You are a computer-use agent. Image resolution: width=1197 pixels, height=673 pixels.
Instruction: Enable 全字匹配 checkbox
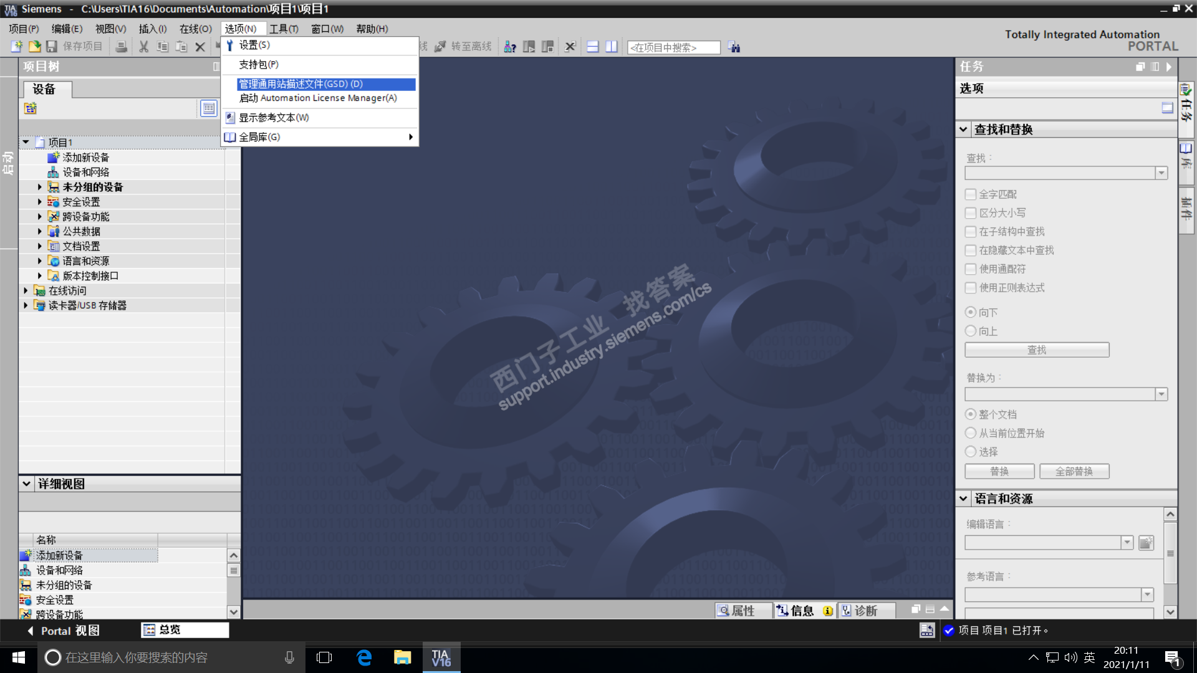971,194
